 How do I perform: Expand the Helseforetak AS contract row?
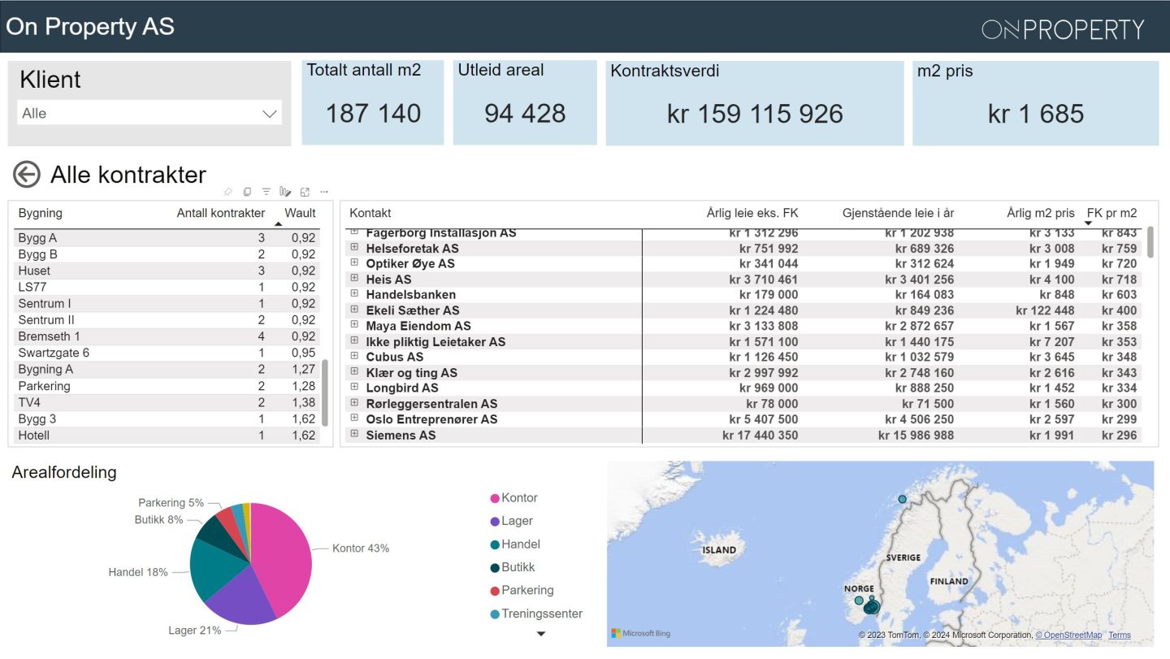[x=354, y=248]
